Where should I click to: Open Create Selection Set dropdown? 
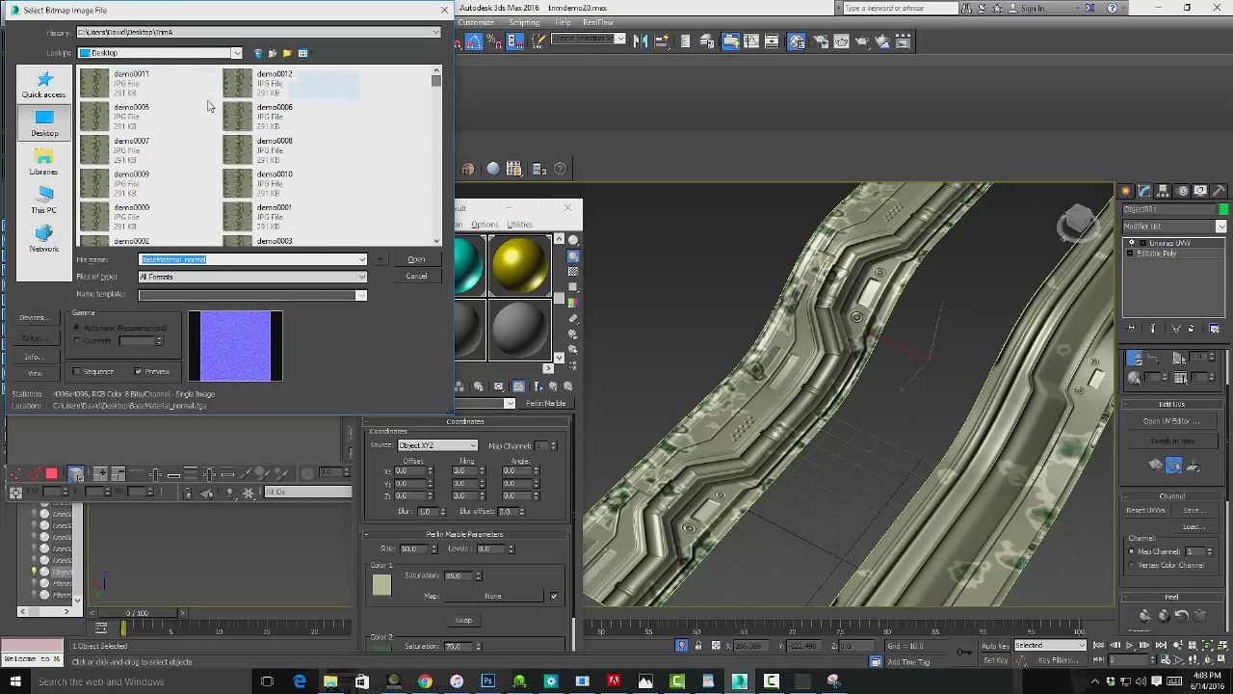pyautogui.click(x=589, y=40)
